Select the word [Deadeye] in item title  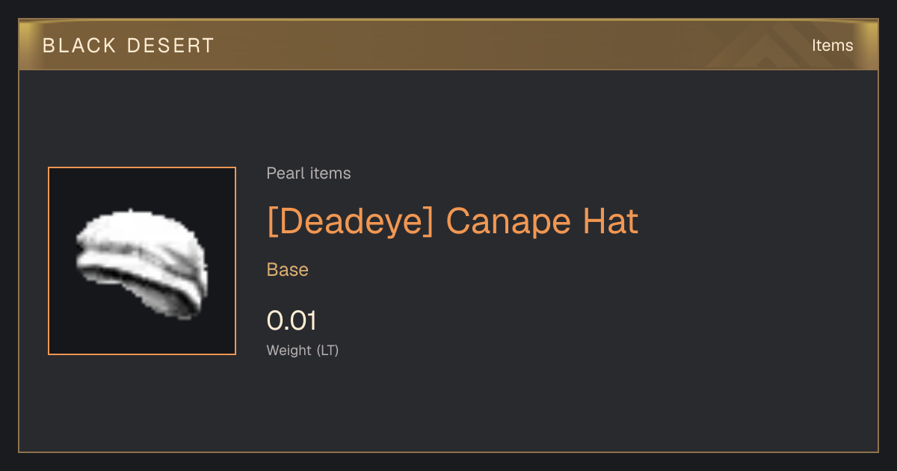click(351, 221)
